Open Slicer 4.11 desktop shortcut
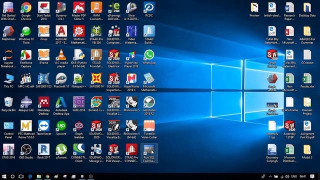 coord(131,11)
